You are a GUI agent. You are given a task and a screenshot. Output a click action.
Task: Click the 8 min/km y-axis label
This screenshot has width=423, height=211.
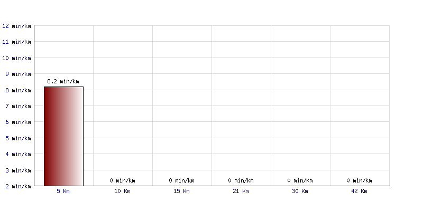point(18,90)
